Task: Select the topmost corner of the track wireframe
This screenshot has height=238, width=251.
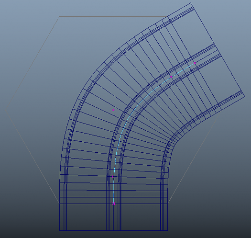Action: [x=190, y=3]
